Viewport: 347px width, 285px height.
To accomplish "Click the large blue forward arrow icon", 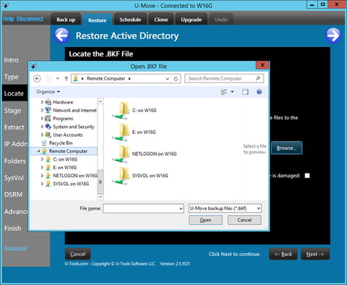I will tap(333, 35).
